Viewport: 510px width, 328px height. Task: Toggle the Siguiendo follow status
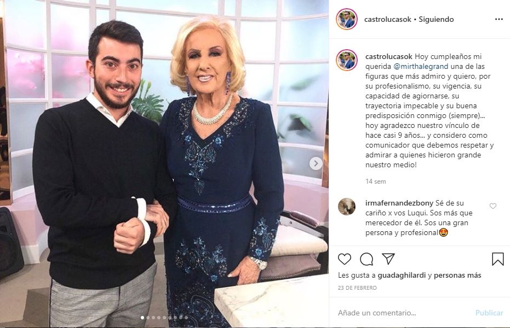(x=436, y=20)
